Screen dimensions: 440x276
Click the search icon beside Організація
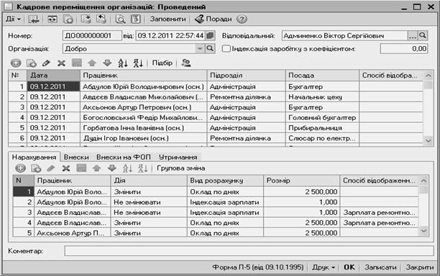(210, 49)
